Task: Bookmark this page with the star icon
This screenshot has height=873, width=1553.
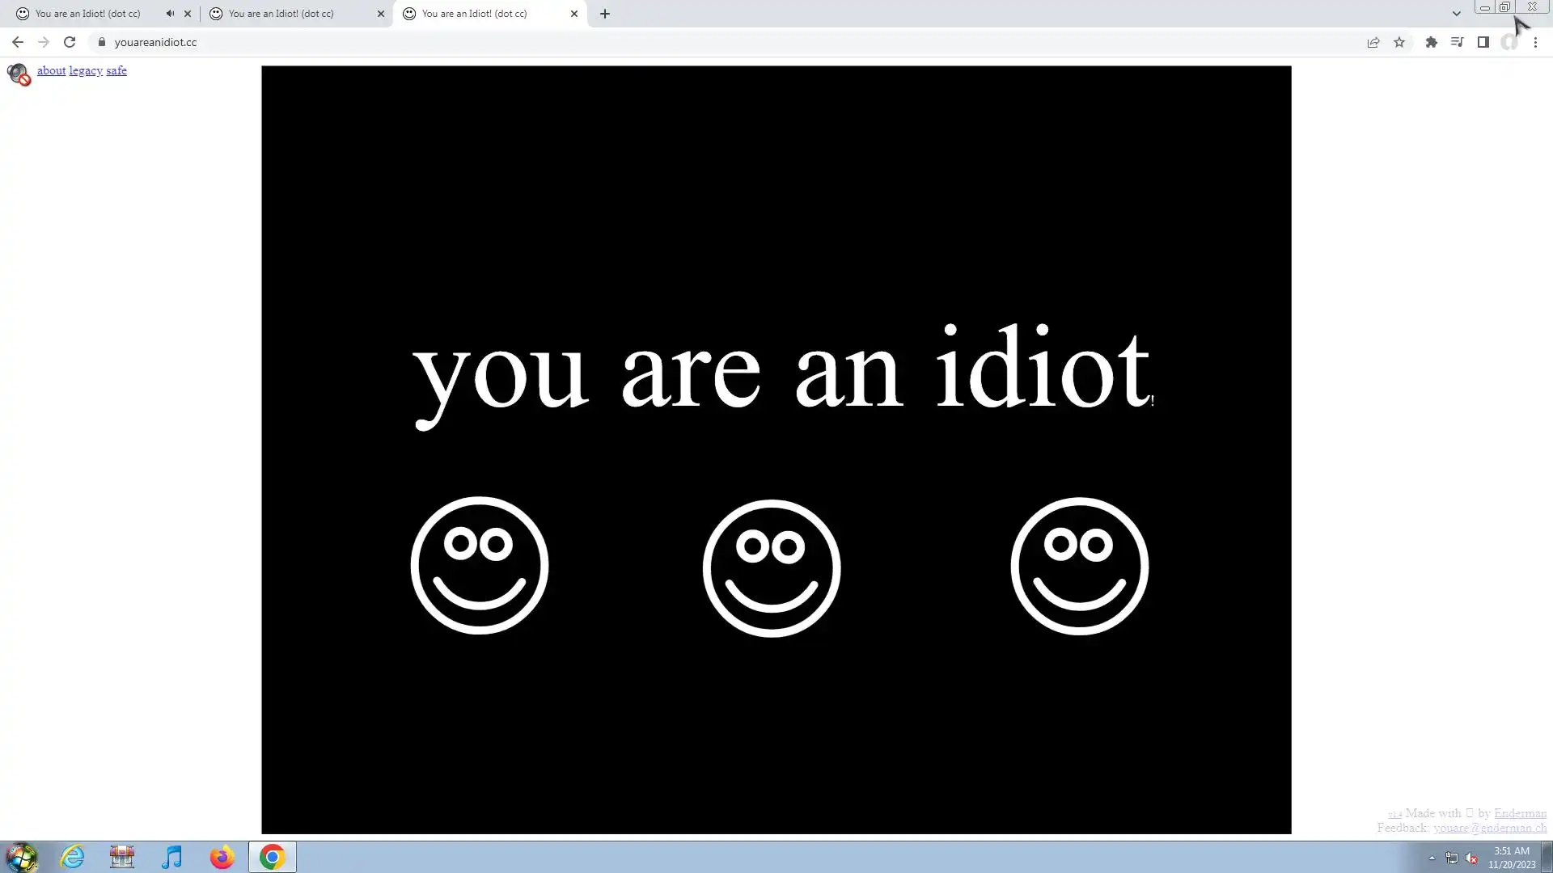Action: (x=1399, y=42)
